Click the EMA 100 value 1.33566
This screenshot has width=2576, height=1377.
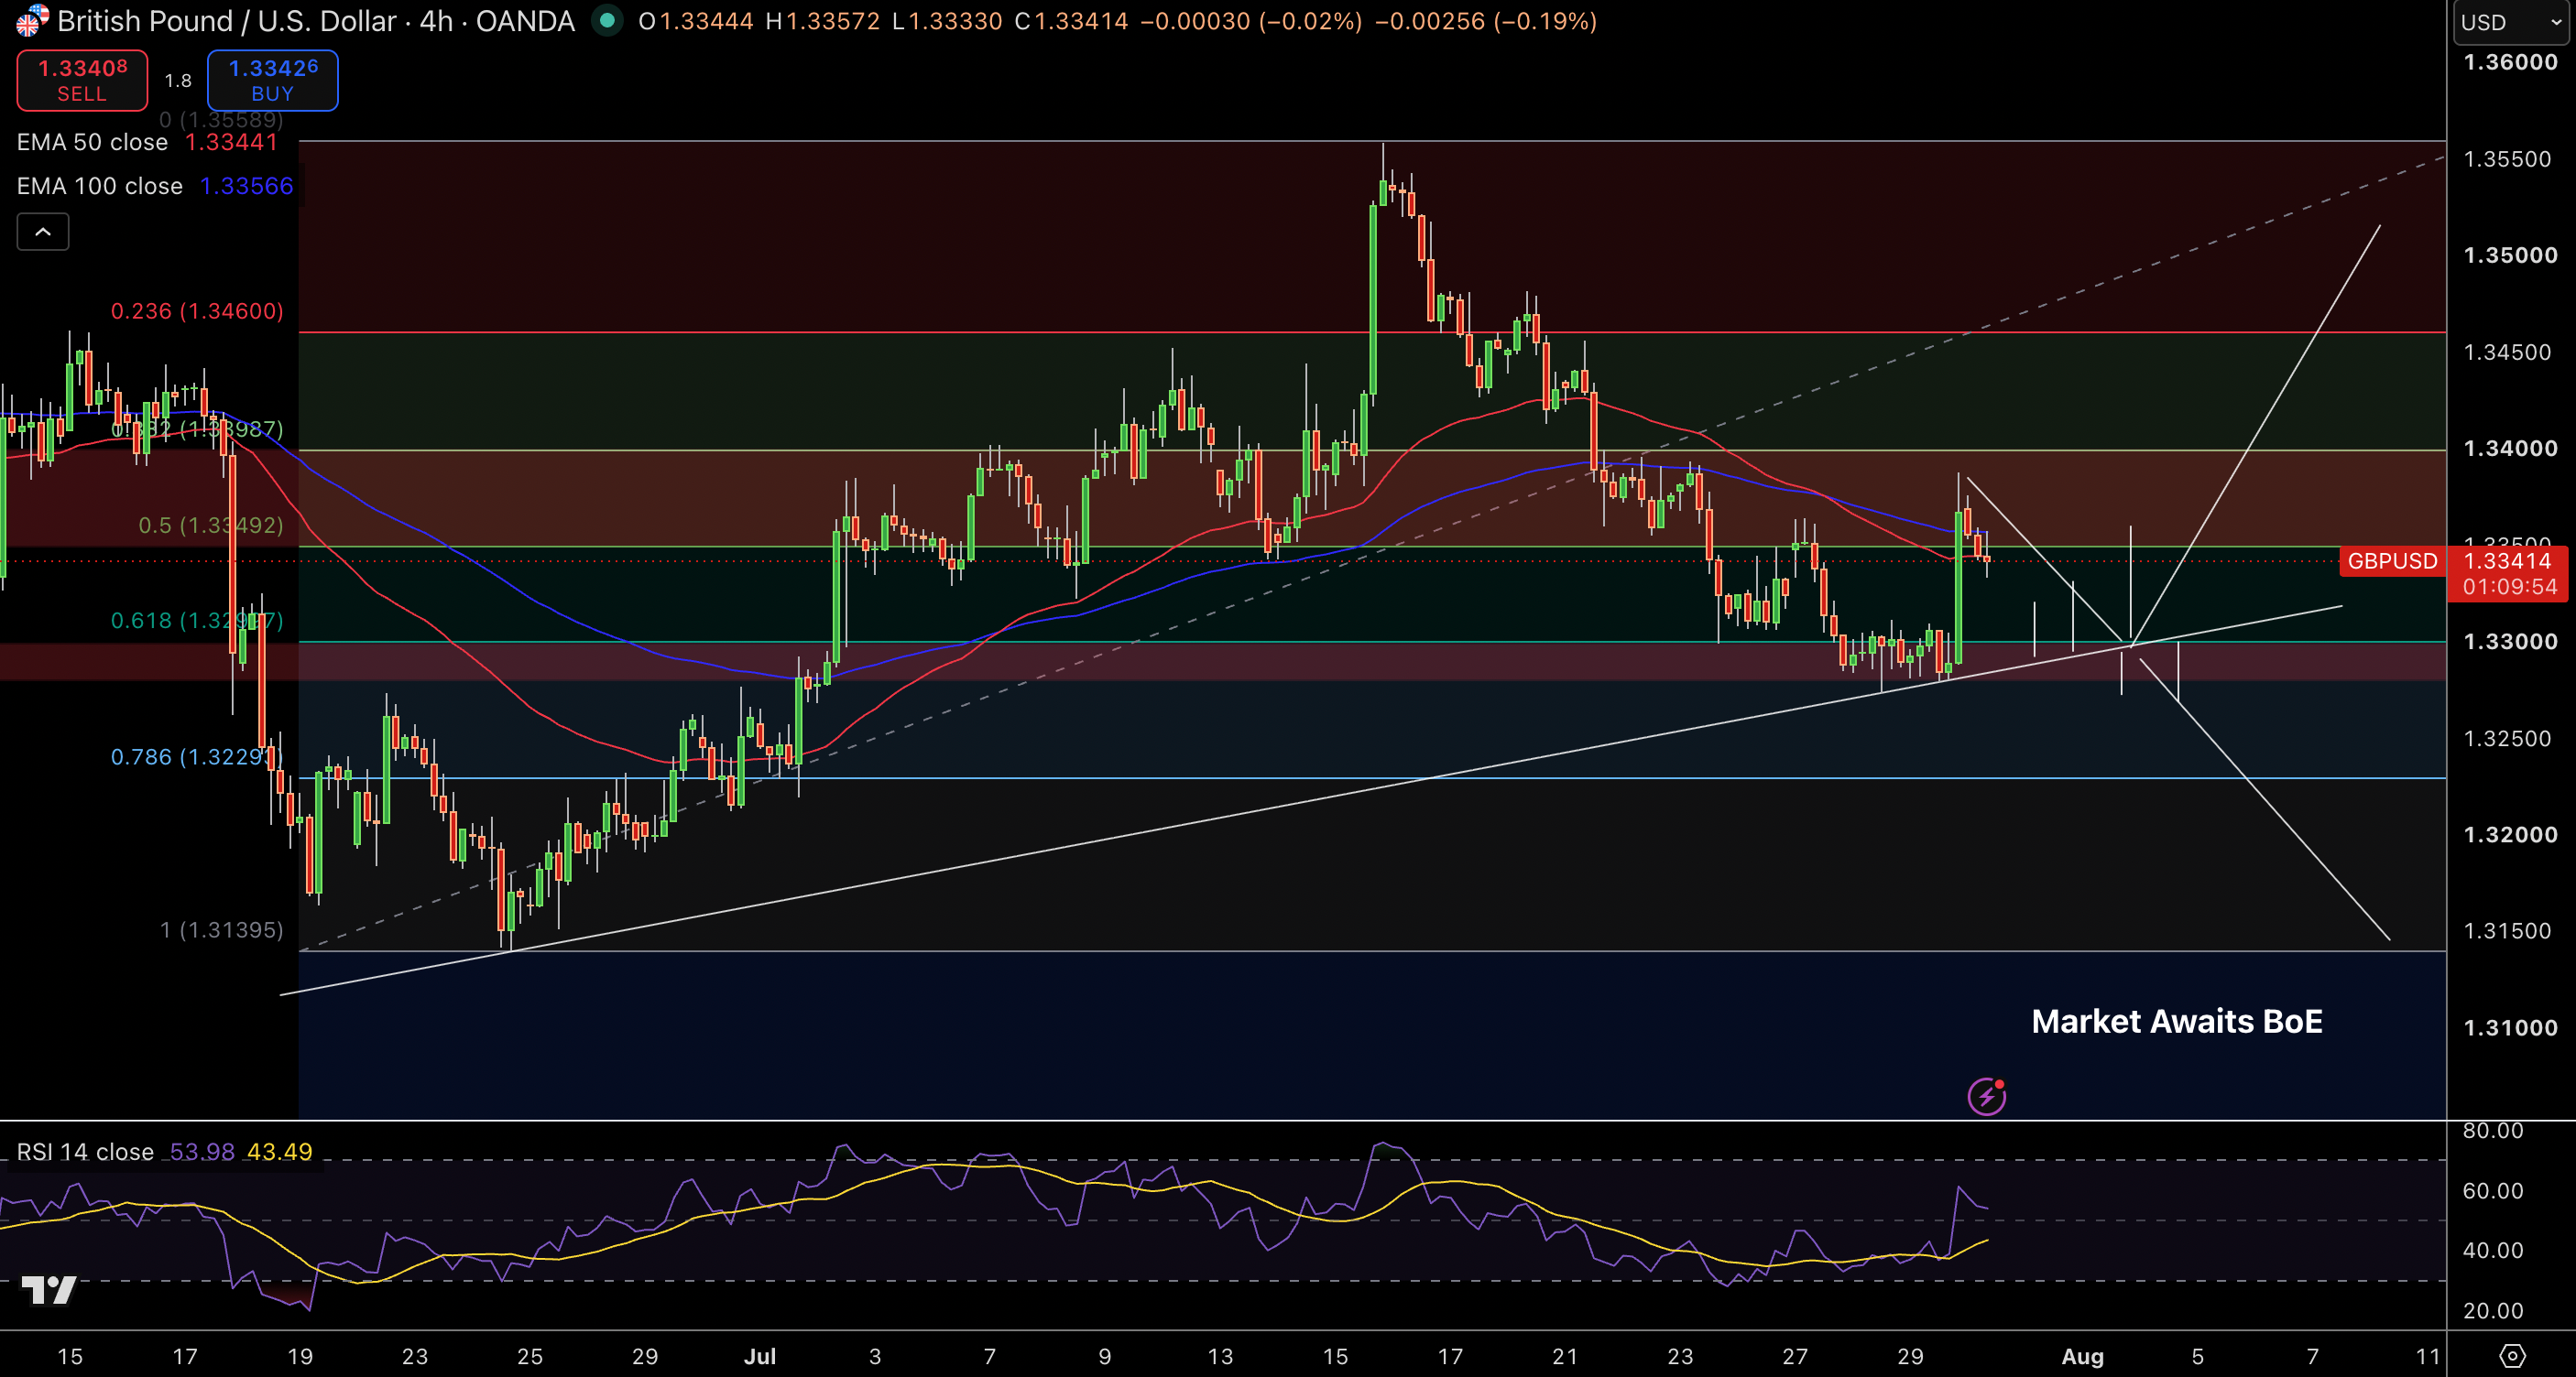247,186
